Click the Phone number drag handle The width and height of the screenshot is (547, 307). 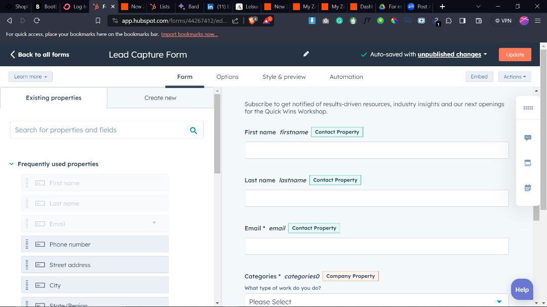pos(27,244)
